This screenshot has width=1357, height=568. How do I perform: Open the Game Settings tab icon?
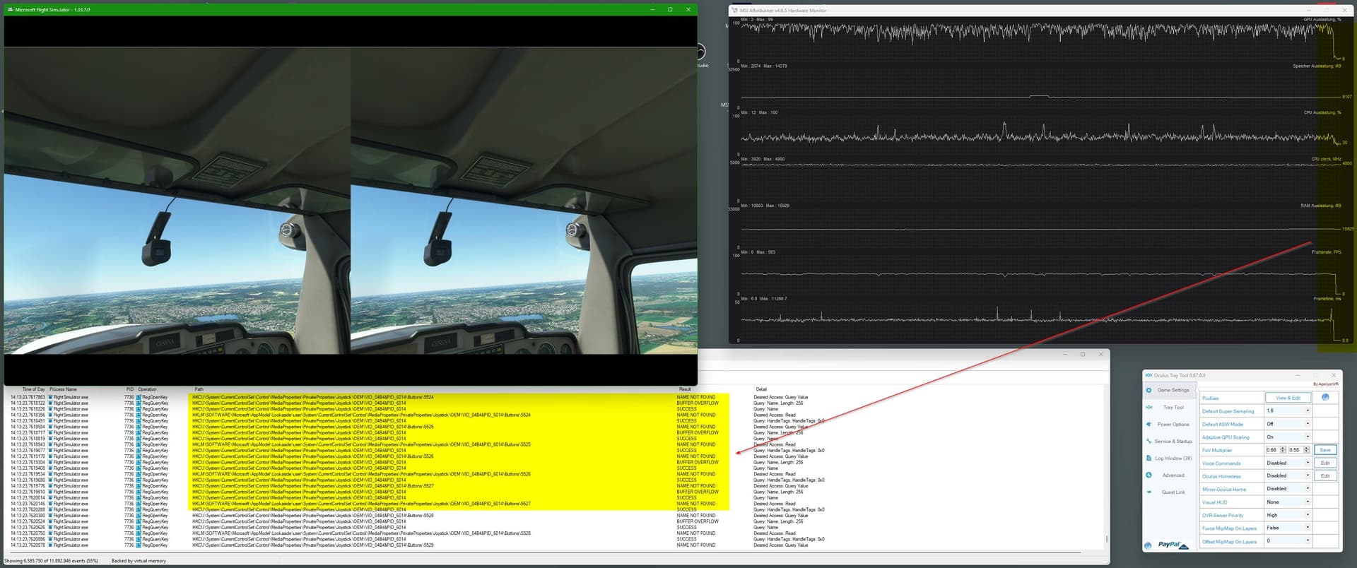click(x=1149, y=390)
